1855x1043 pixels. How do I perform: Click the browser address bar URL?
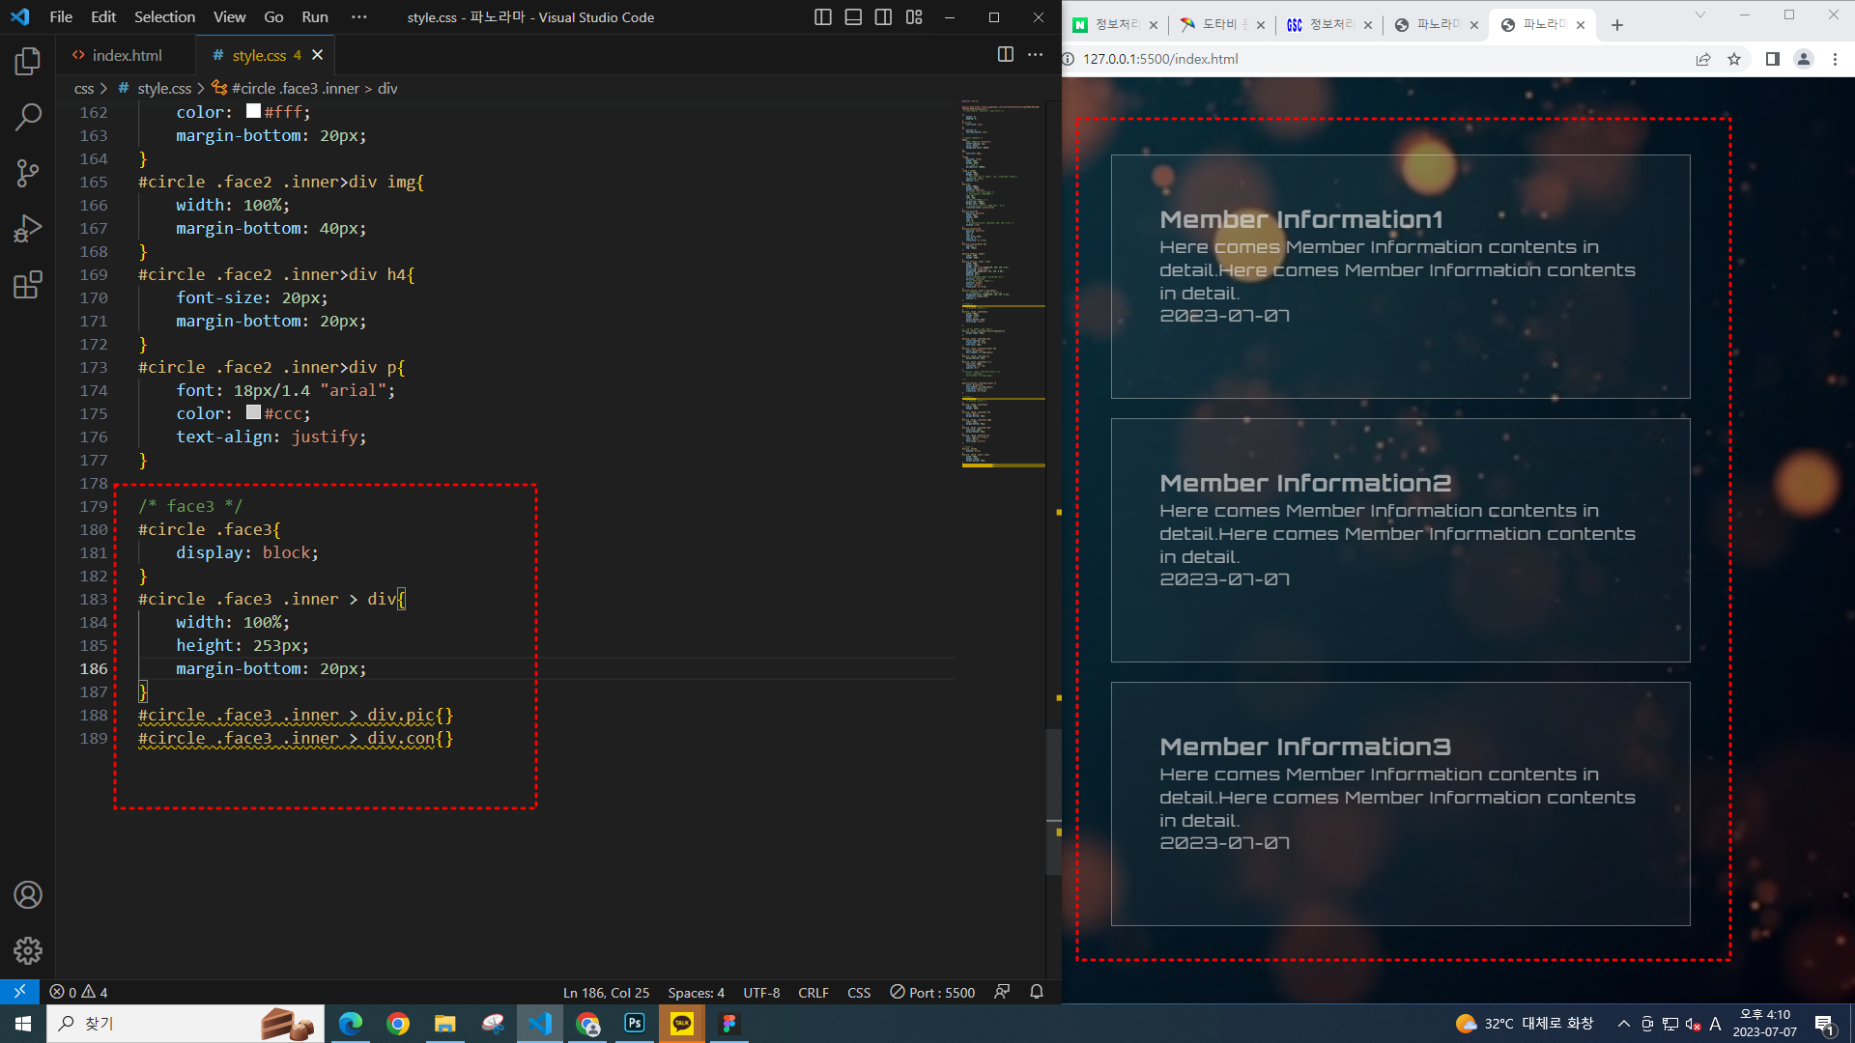click(1160, 59)
